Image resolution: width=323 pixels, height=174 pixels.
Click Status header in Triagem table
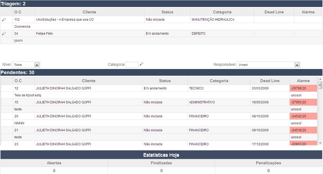pos(167,12)
